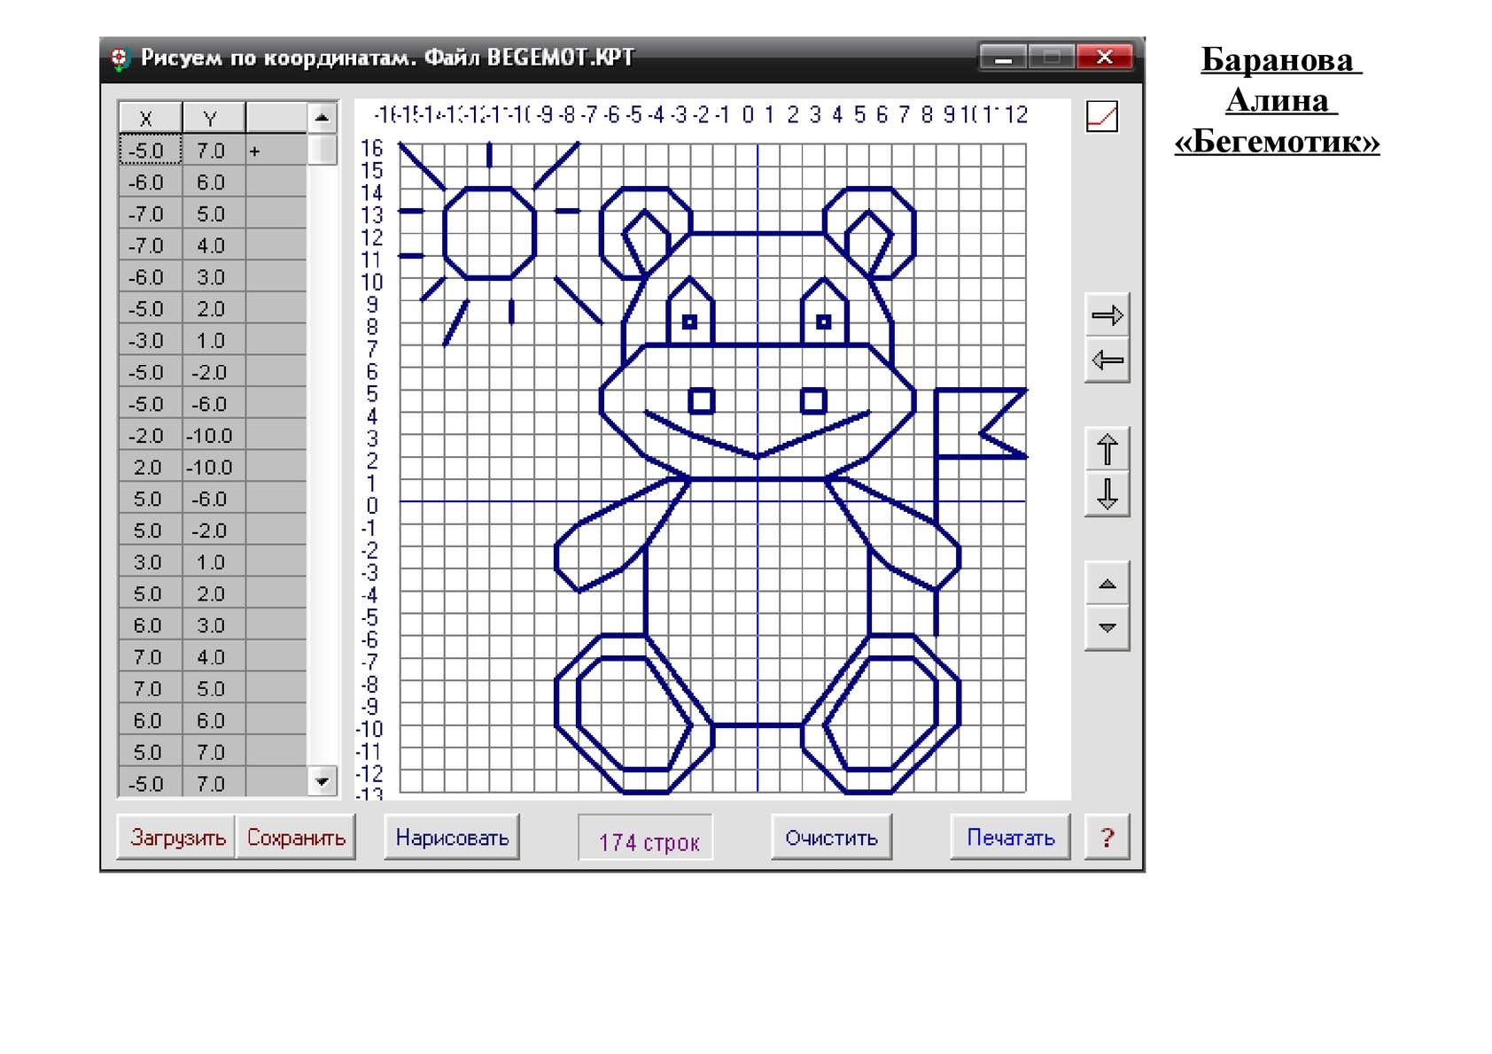This screenshot has width=1492, height=1054.
Task: Move the drawing up with up arrow
Action: [1107, 449]
